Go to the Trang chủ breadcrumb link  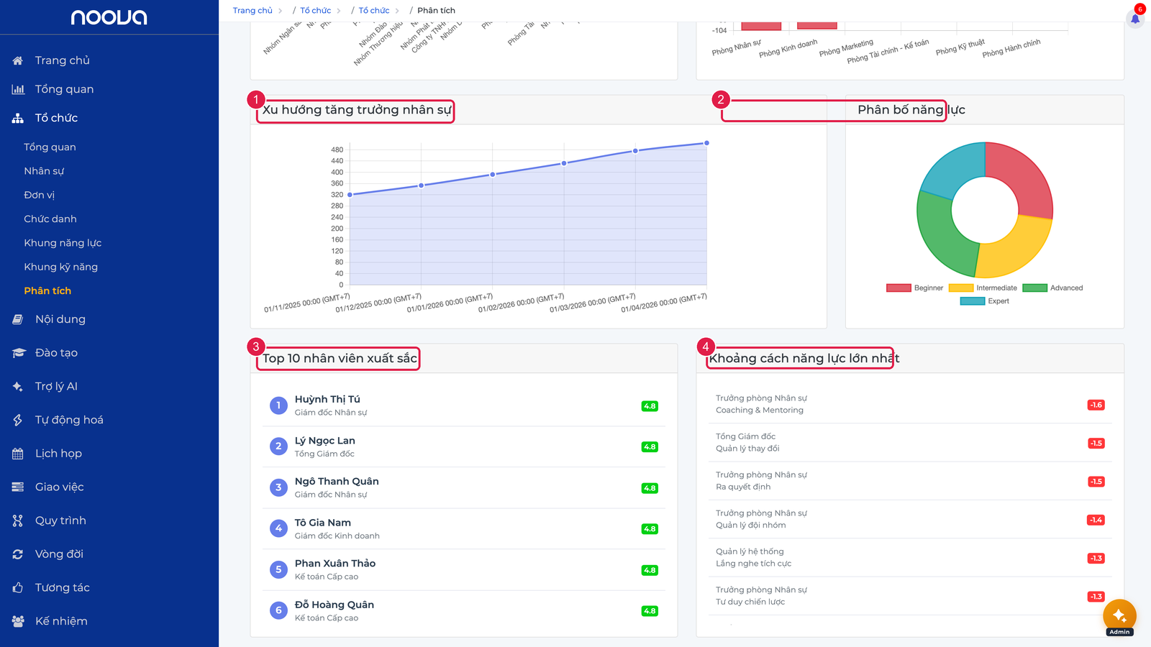click(253, 11)
